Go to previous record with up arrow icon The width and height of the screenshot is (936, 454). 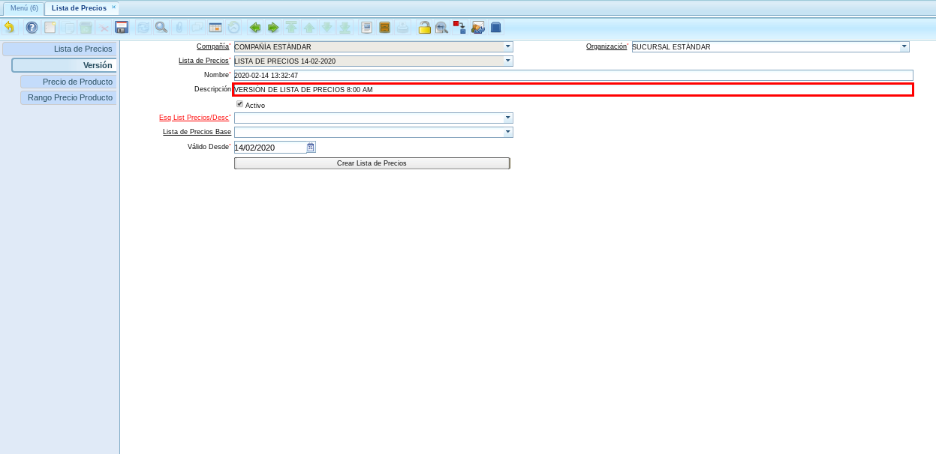coord(309,28)
